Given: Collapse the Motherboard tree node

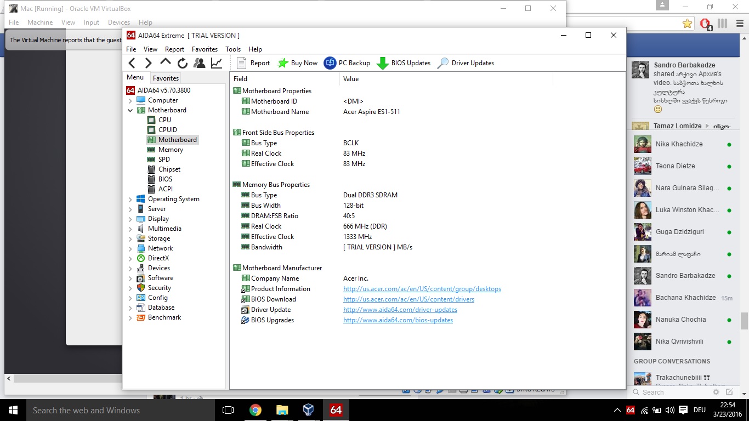Looking at the screenshot, I should [130, 110].
